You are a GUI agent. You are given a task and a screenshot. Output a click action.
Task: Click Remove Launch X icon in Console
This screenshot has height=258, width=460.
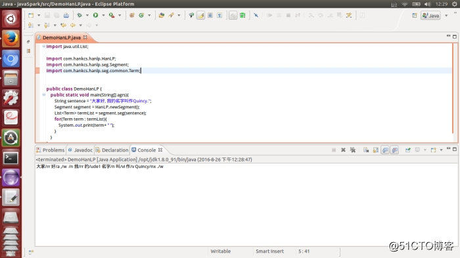coord(343,150)
